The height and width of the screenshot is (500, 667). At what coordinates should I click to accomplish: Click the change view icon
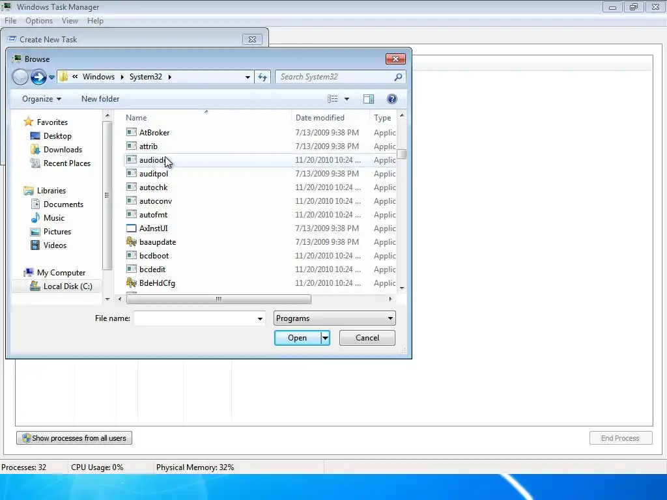[x=333, y=99]
